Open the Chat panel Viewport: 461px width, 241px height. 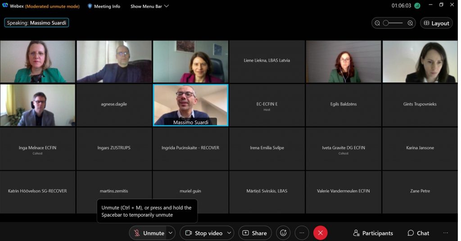418,233
